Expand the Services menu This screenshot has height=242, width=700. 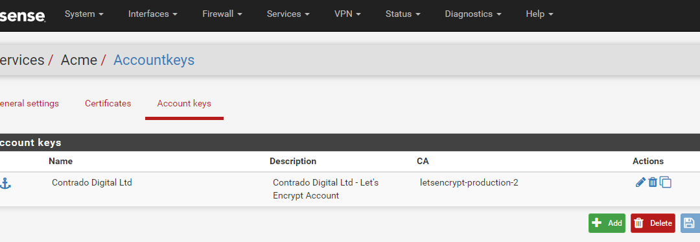288,14
